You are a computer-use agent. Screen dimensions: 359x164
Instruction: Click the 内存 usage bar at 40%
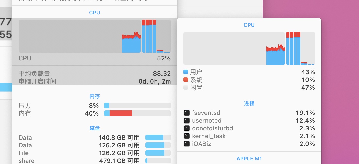137,113
